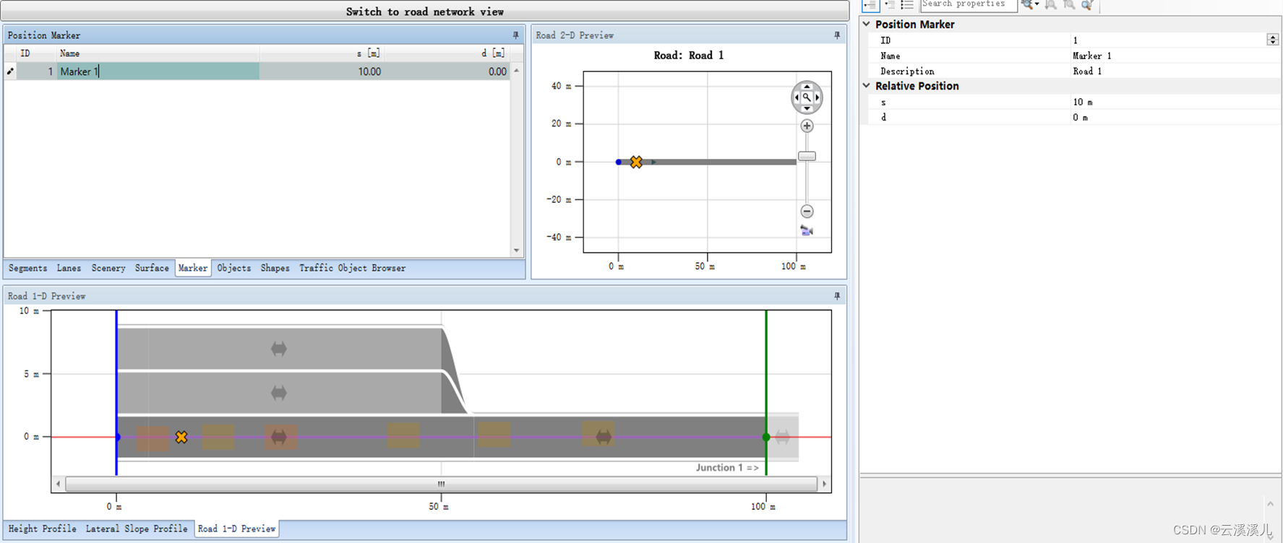Viewport: 1283px width, 543px height.
Task: Click the Marker 1 name edit cell
Action: [x=158, y=71]
